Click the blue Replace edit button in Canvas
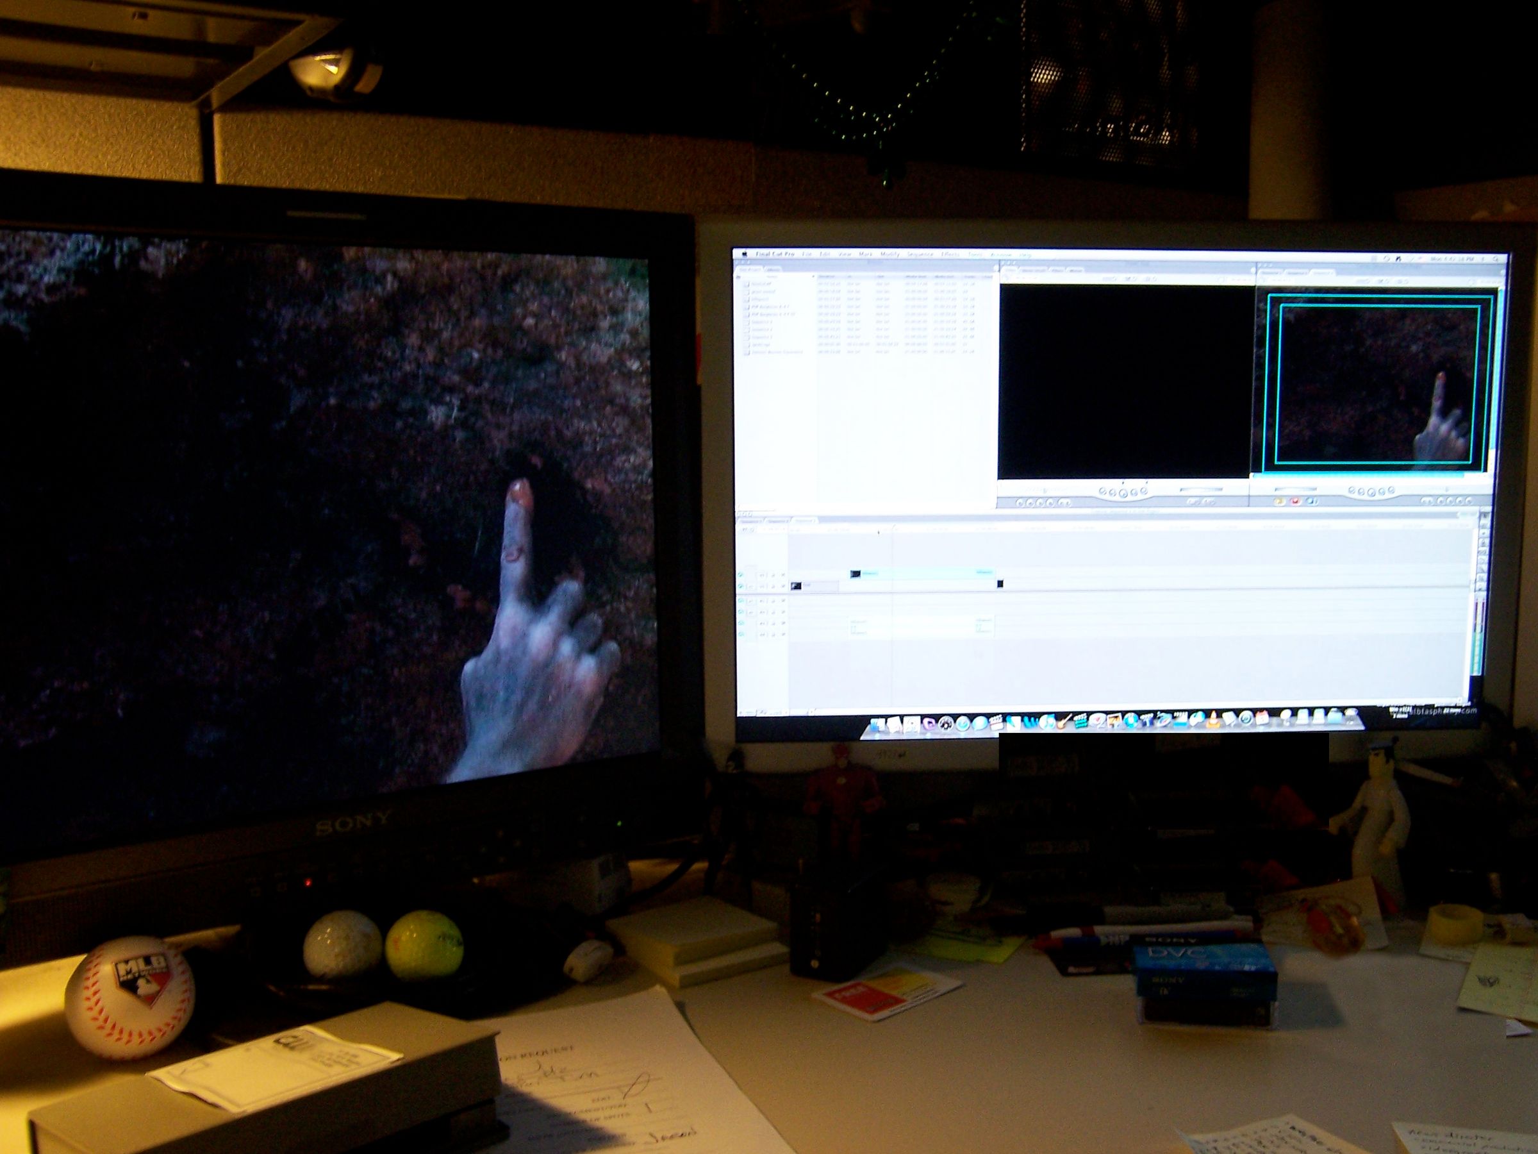 [x=1311, y=501]
